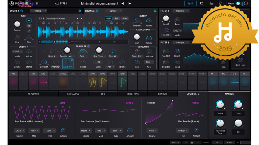259x145 pixels.
Task: Open modulator Sine wave dropdown
Action: [149, 62]
